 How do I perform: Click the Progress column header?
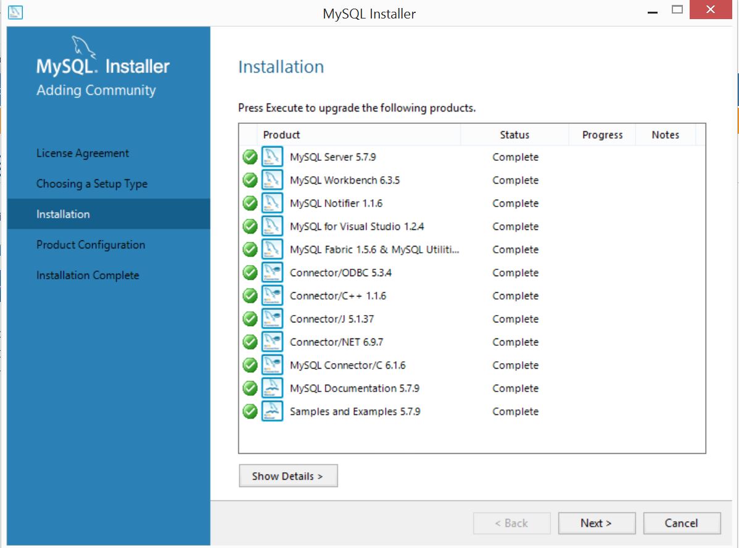click(602, 134)
